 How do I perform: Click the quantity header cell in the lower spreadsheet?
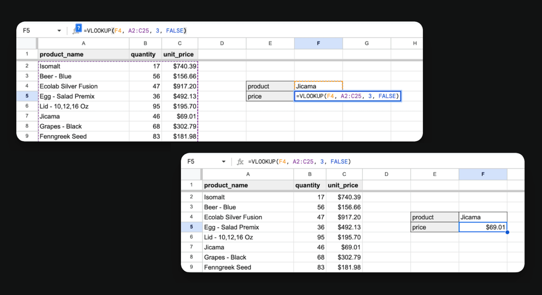pyautogui.click(x=310, y=185)
